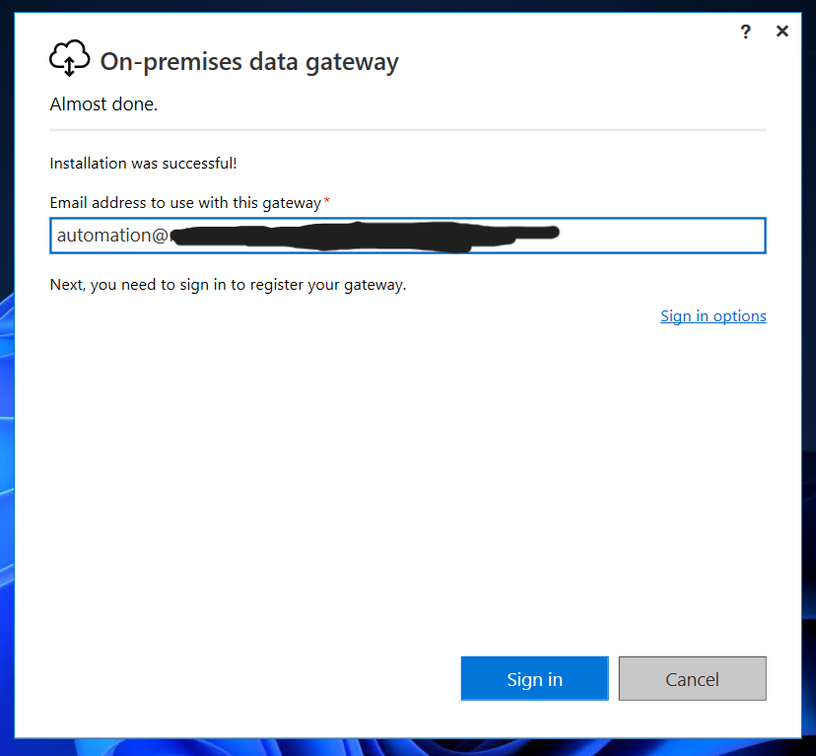
Task: Click the separator line under Almost done
Action: pyautogui.click(x=407, y=130)
